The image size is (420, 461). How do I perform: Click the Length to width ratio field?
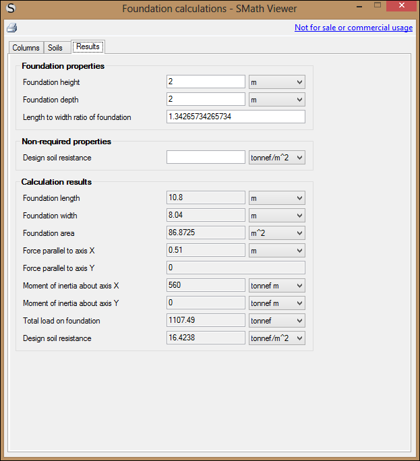[235, 117]
